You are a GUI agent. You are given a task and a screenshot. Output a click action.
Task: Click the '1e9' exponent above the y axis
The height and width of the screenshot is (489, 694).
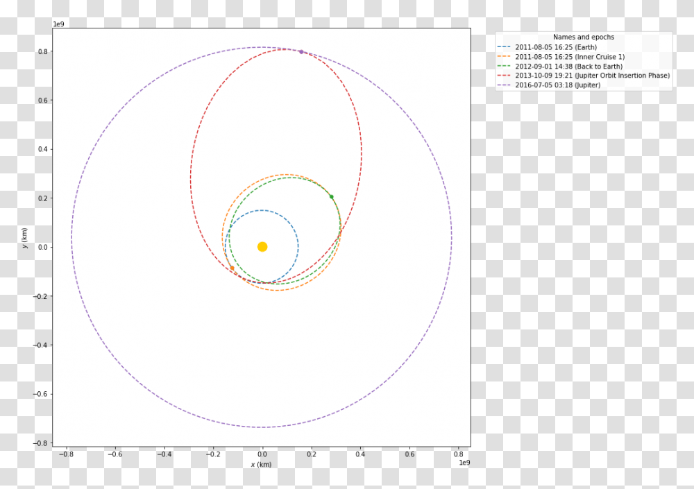pyautogui.click(x=58, y=24)
